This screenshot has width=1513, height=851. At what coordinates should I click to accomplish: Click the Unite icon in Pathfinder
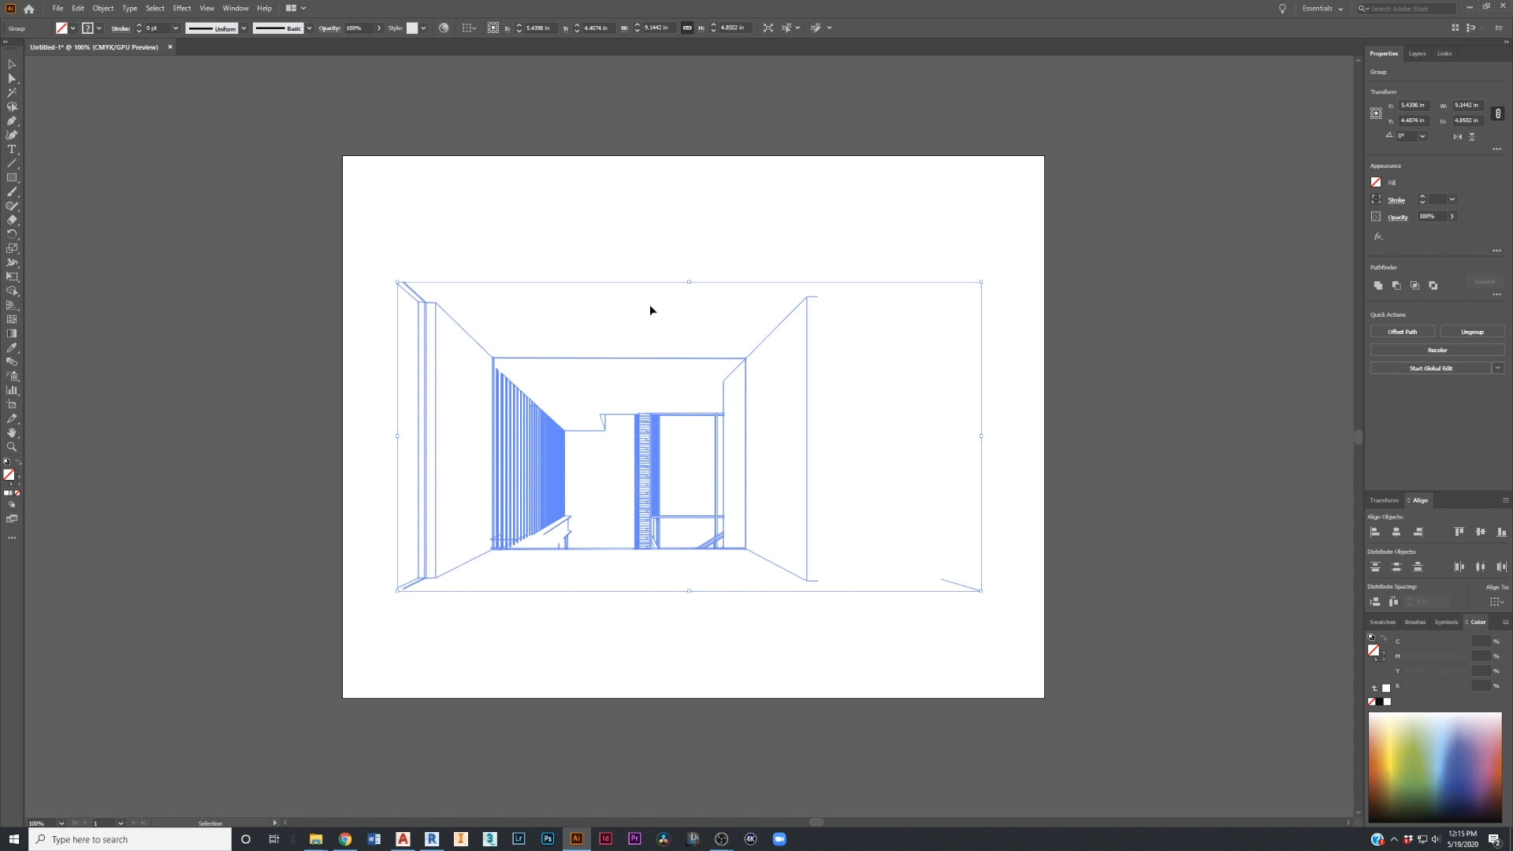pyautogui.click(x=1378, y=285)
